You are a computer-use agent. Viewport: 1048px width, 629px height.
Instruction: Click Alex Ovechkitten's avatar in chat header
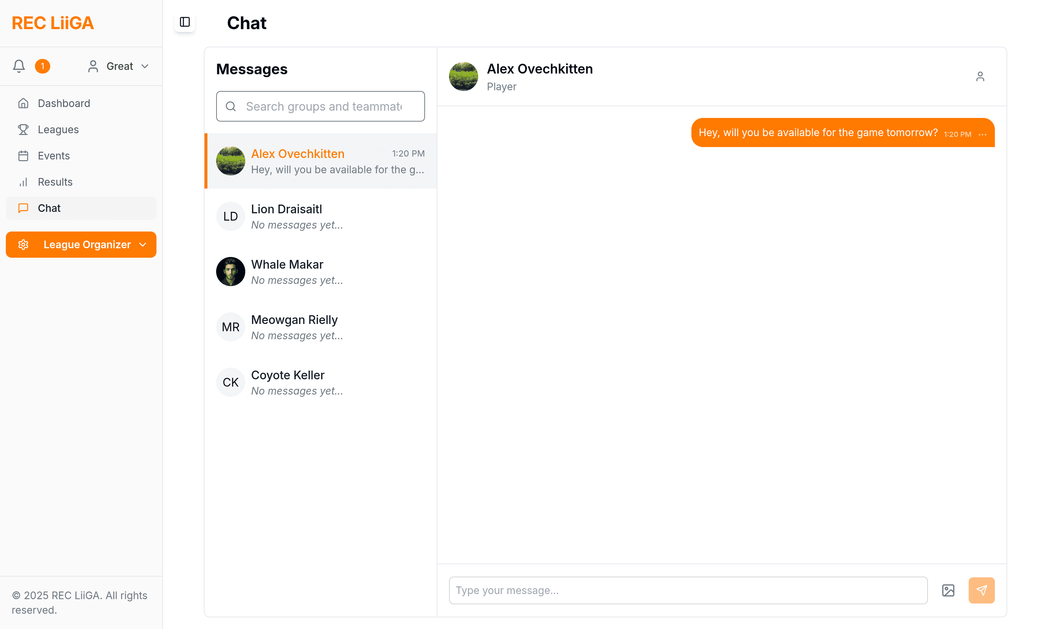464,77
